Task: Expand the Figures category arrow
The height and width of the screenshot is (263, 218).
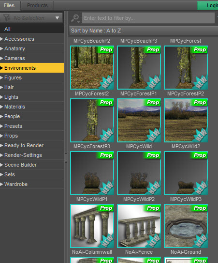Action: click(x=1, y=77)
